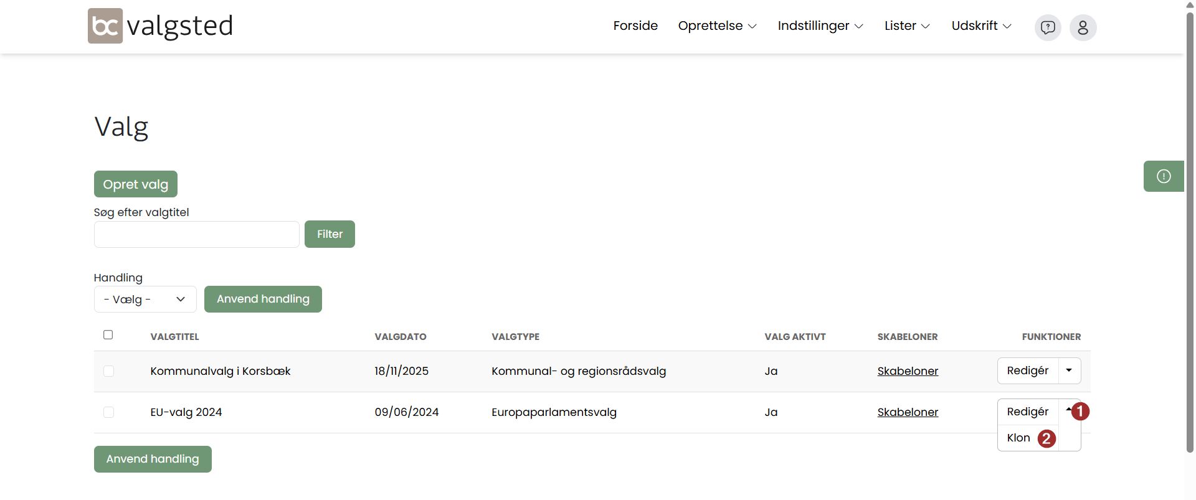Toggle the select-all checkbox in table header

point(108,335)
